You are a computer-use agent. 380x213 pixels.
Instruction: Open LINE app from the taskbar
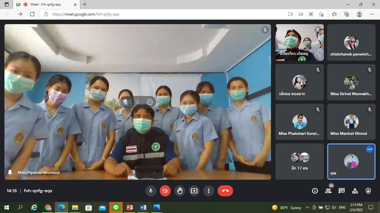point(116,207)
